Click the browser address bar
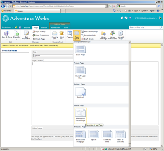Viewport: 164px width, 151px height. (59, 6)
